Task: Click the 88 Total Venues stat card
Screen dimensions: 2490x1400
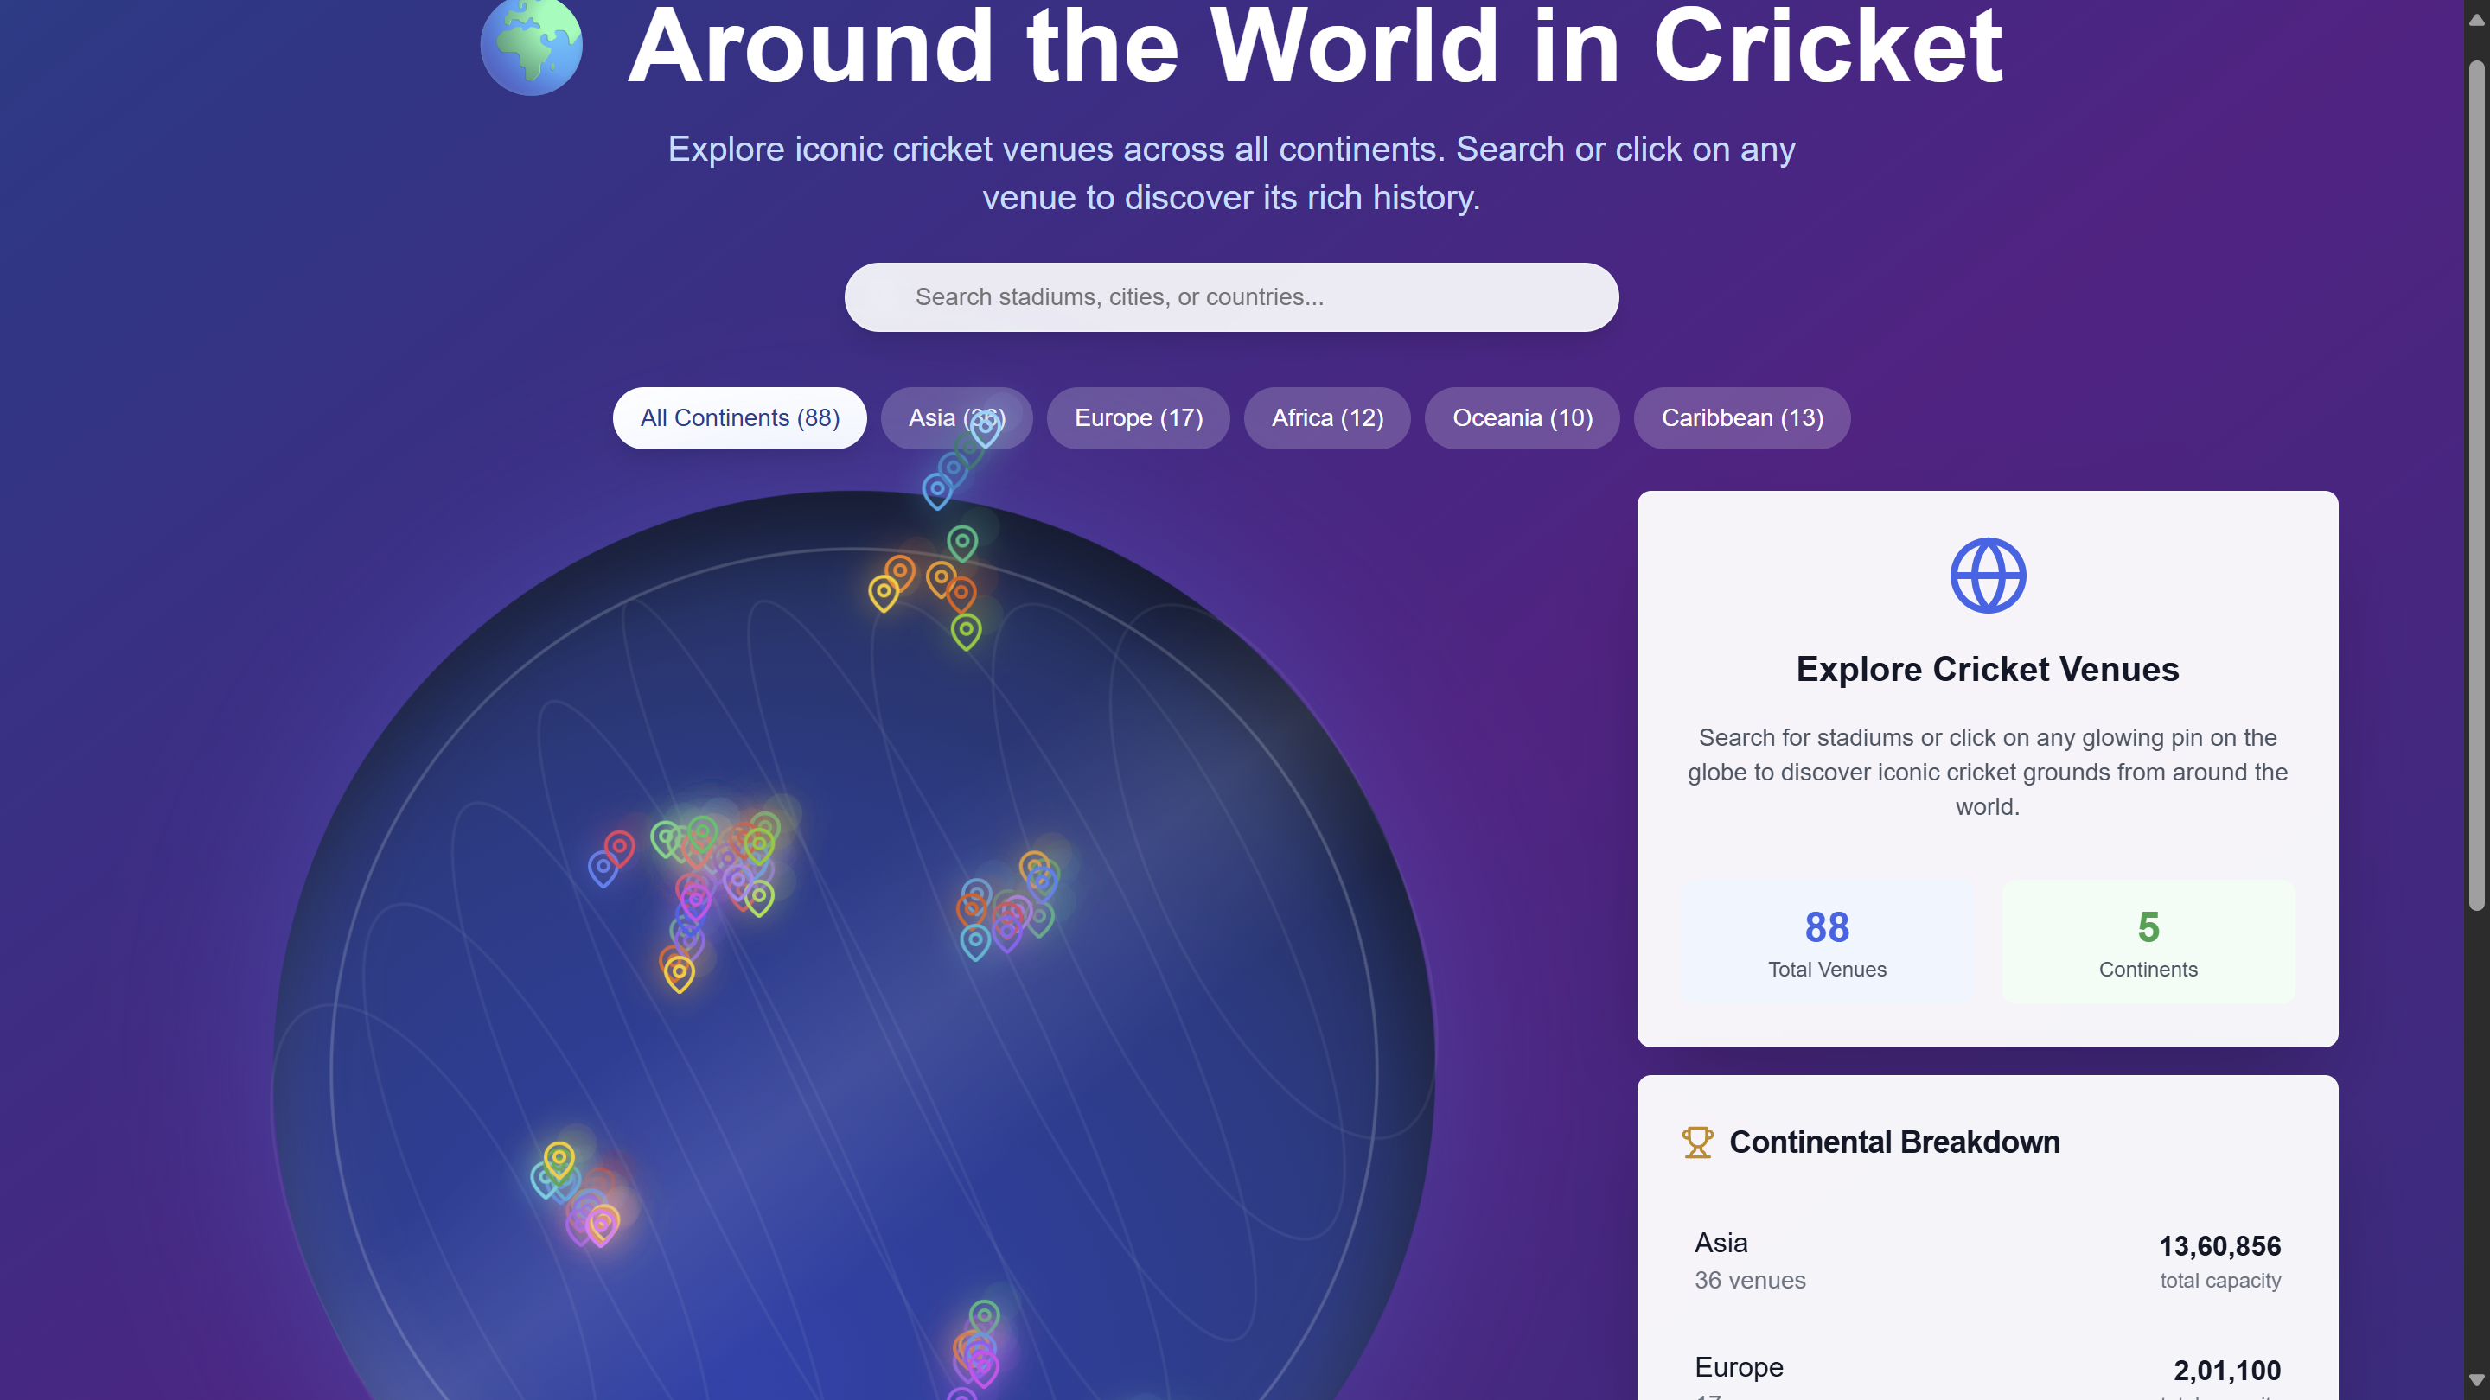Action: (1827, 942)
